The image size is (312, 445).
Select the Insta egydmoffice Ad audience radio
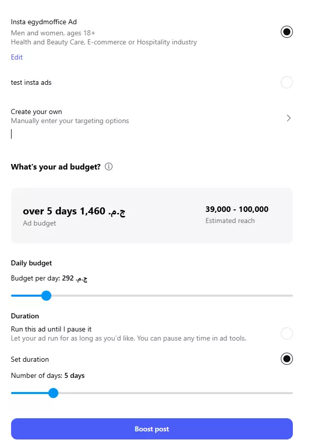point(286,32)
